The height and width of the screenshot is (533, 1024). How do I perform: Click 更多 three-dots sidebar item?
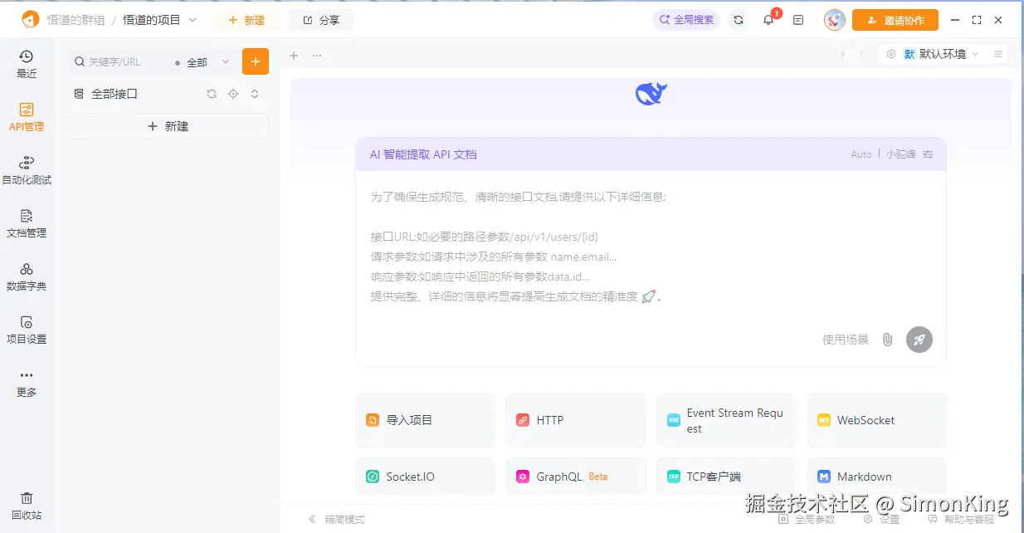click(27, 383)
